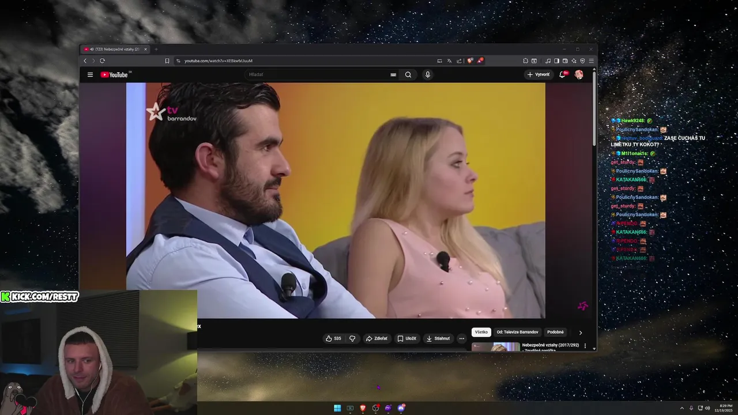Image resolution: width=738 pixels, height=415 pixels.
Task: View site information icon in the address bar
Action: [x=178, y=61]
